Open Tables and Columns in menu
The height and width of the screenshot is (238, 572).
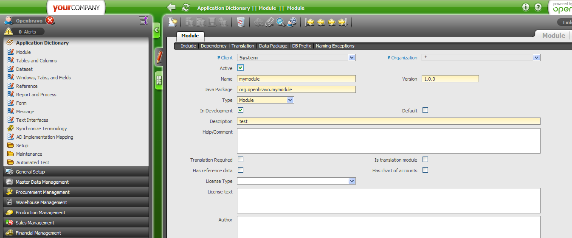click(x=36, y=61)
